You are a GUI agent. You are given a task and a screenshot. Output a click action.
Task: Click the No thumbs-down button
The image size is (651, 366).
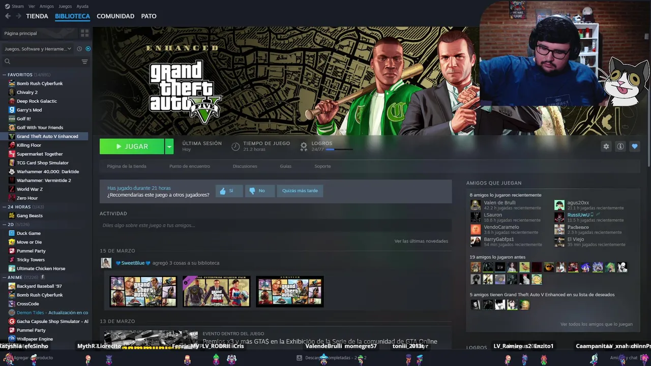coord(260,191)
